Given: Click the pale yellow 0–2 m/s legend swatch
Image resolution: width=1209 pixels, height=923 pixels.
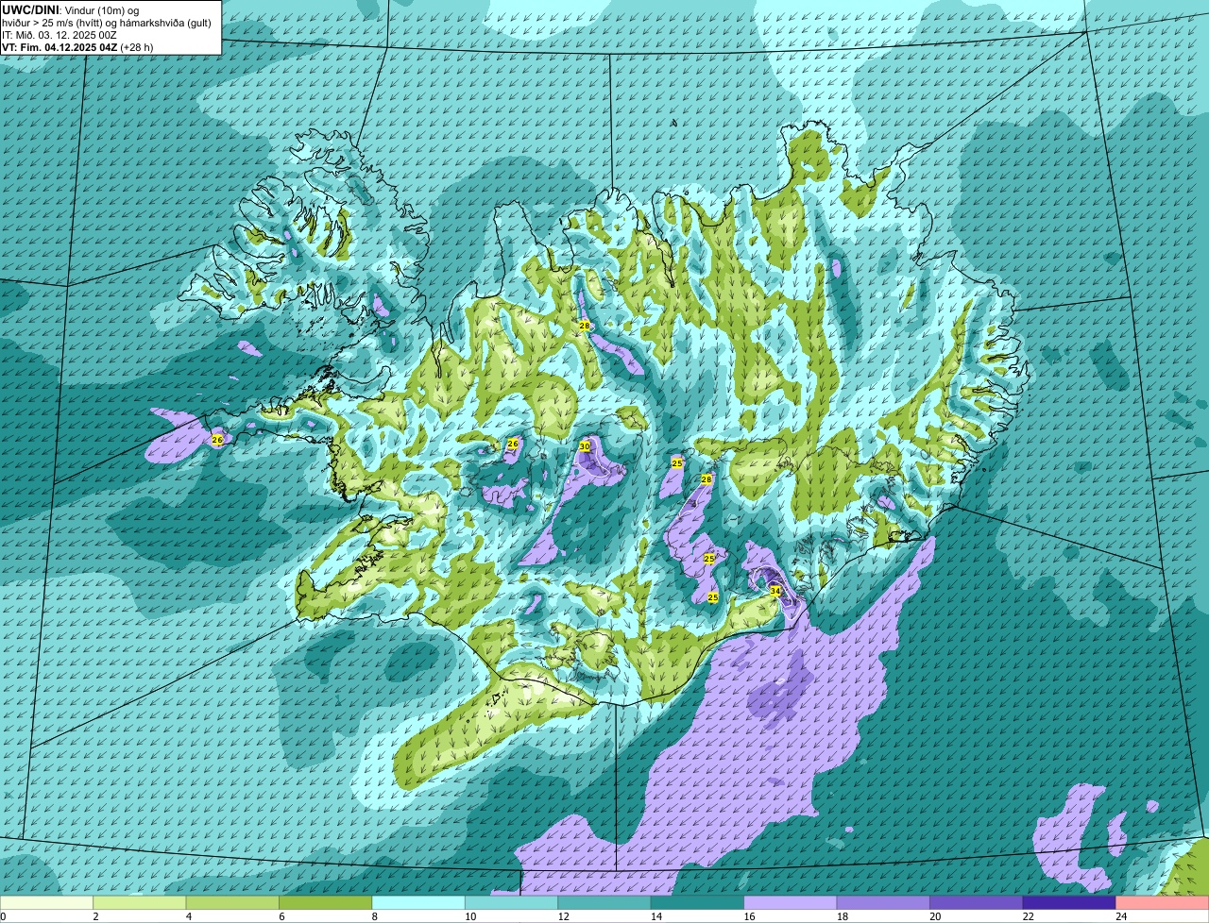Looking at the screenshot, I should tap(47, 903).
